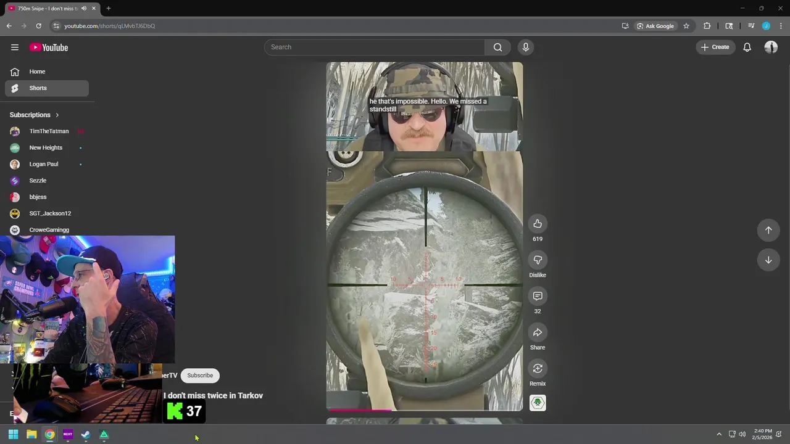Open Windows Start menu
Screen dimensions: 790x444
13,435
